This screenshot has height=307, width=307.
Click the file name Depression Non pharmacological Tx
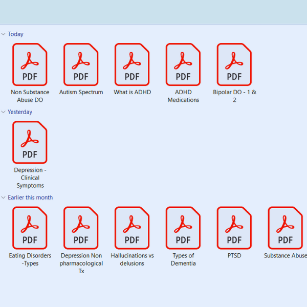tap(81, 264)
